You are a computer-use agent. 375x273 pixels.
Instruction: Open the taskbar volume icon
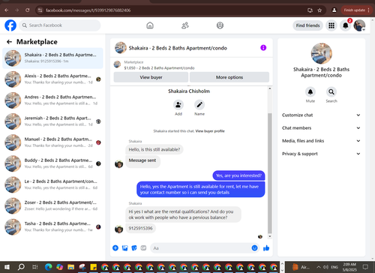(x=326, y=267)
